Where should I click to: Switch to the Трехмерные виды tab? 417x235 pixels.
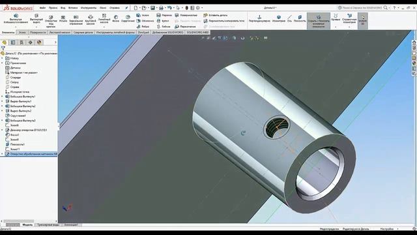[48, 225]
